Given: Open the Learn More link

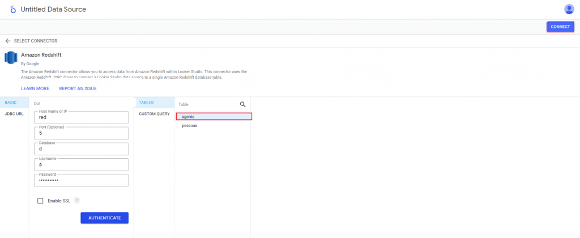Looking at the screenshot, I should click(x=35, y=88).
